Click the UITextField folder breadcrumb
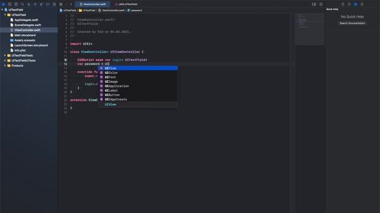Image resolution: width=380 pixels, height=213 pixels. point(87,11)
